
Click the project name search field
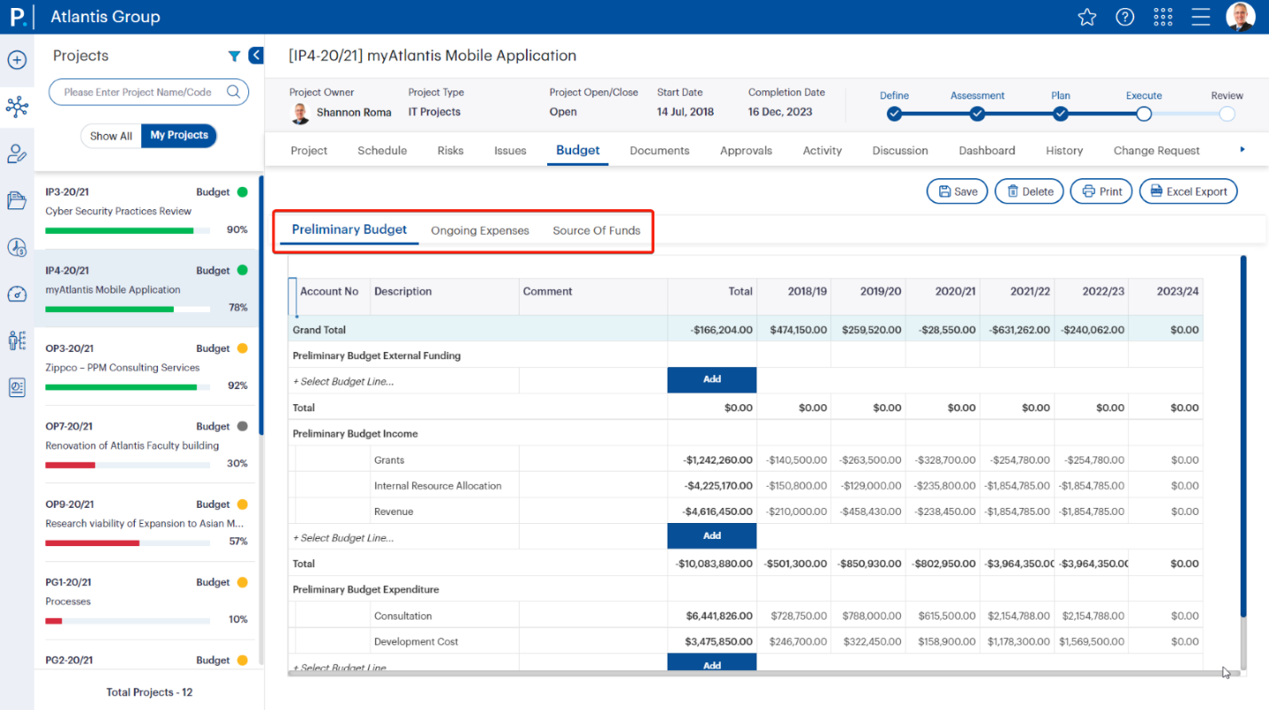pos(149,92)
